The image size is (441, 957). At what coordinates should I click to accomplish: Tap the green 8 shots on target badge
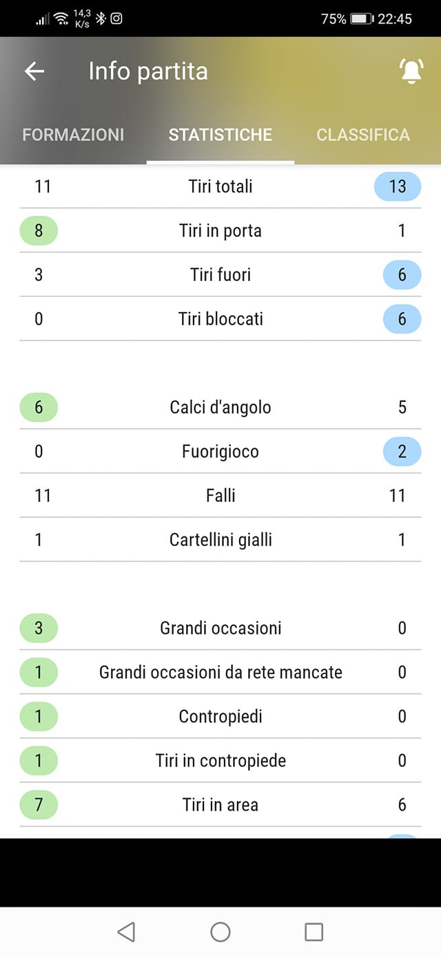pos(39,231)
